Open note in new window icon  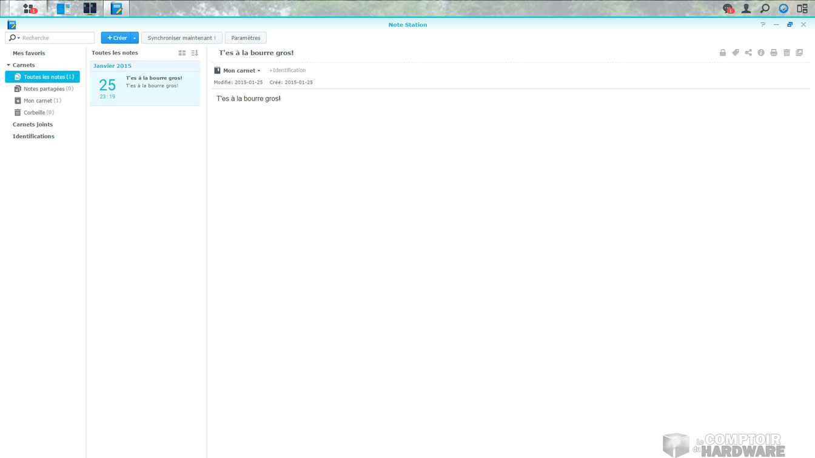[799, 53]
